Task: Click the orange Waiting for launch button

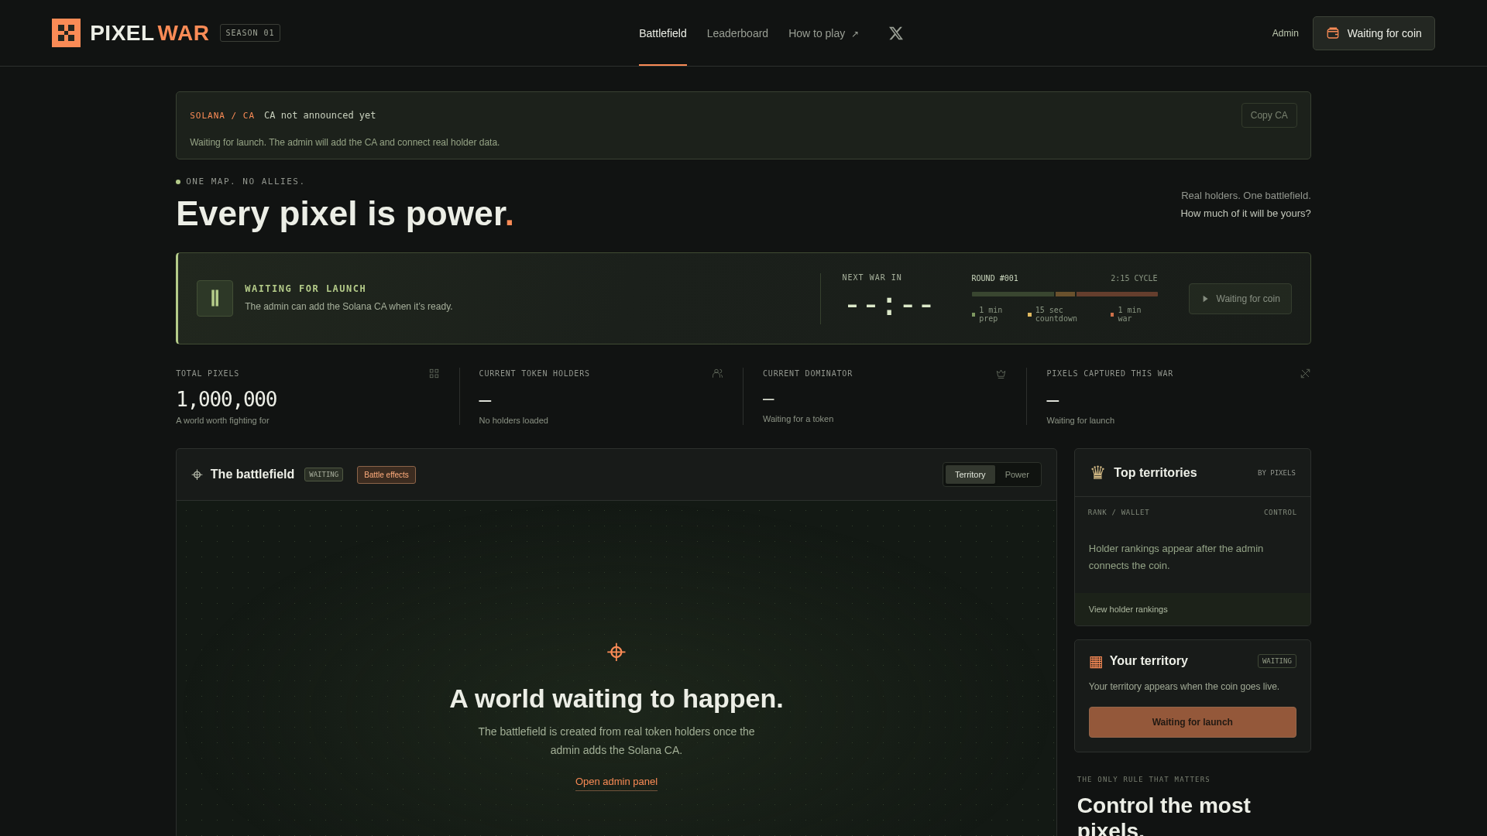Action: click(1192, 722)
